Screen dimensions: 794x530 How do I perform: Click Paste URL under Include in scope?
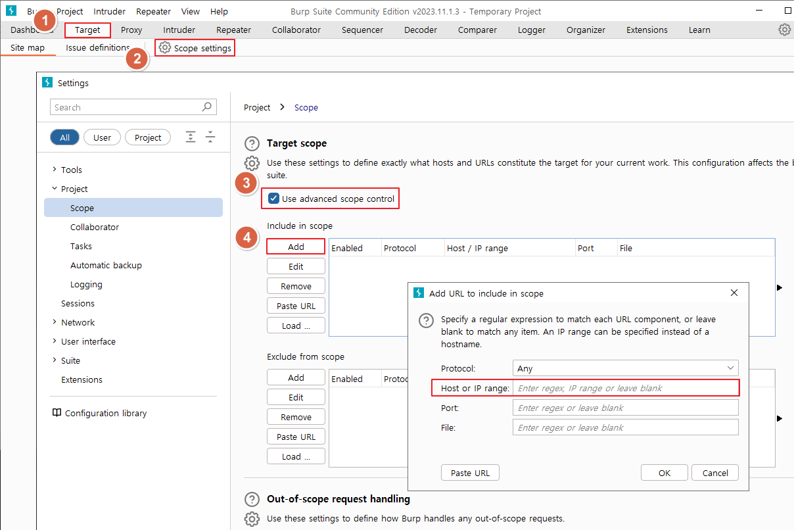tap(296, 306)
